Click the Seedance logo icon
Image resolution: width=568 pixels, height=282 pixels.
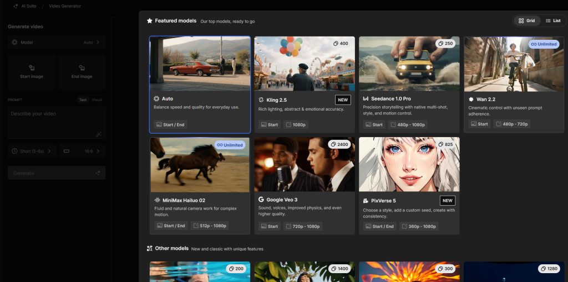pyautogui.click(x=366, y=98)
